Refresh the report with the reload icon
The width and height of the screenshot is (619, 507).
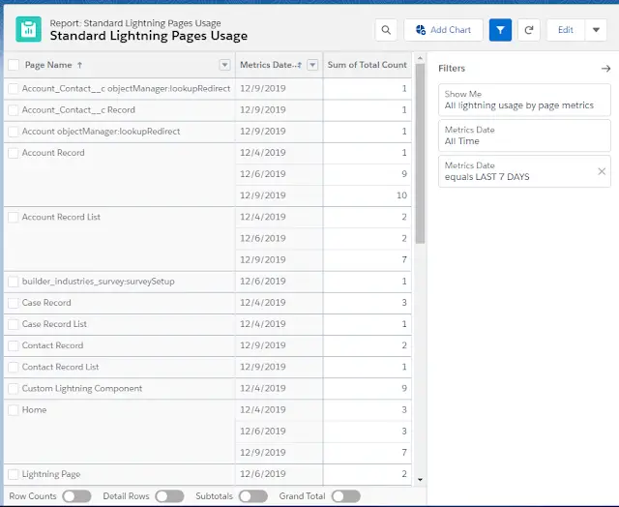click(529, 30)
